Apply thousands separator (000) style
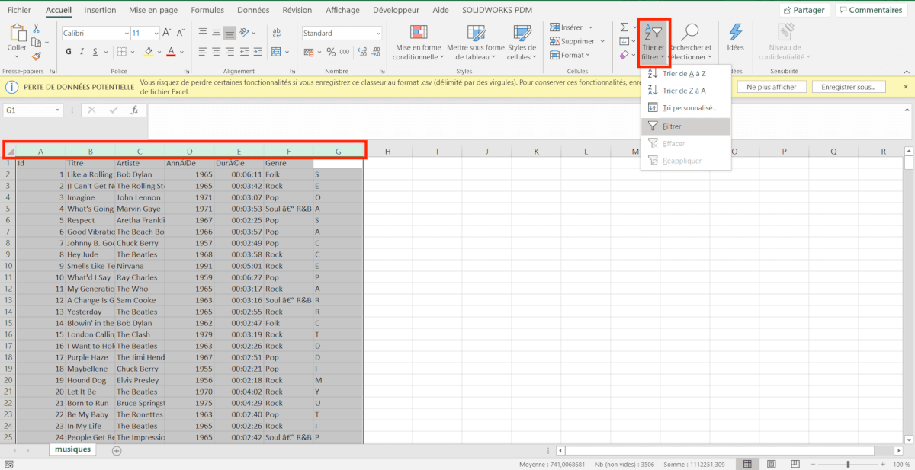Image resolution: width=915 pixels, height=470 pixels. click(345, 52)
